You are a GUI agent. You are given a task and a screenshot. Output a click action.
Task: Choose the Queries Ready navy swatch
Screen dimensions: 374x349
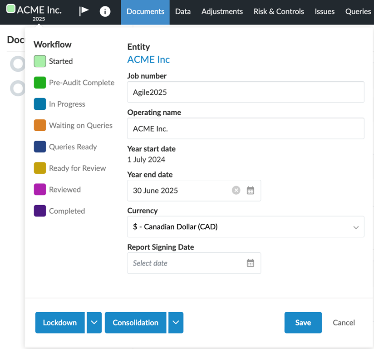tap(40, 147)
